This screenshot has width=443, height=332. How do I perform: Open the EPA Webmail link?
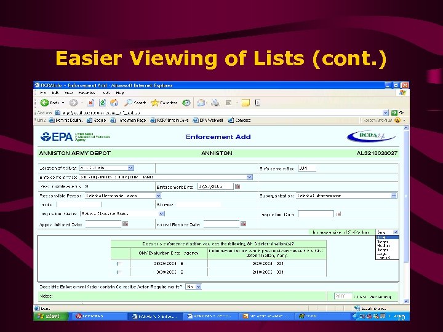pyautogui.click(x=208, y=121)
